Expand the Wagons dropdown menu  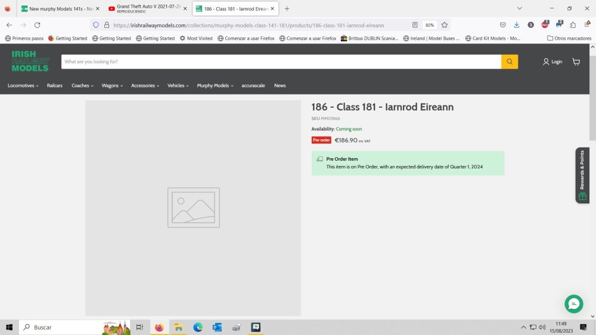coord(112,86)
